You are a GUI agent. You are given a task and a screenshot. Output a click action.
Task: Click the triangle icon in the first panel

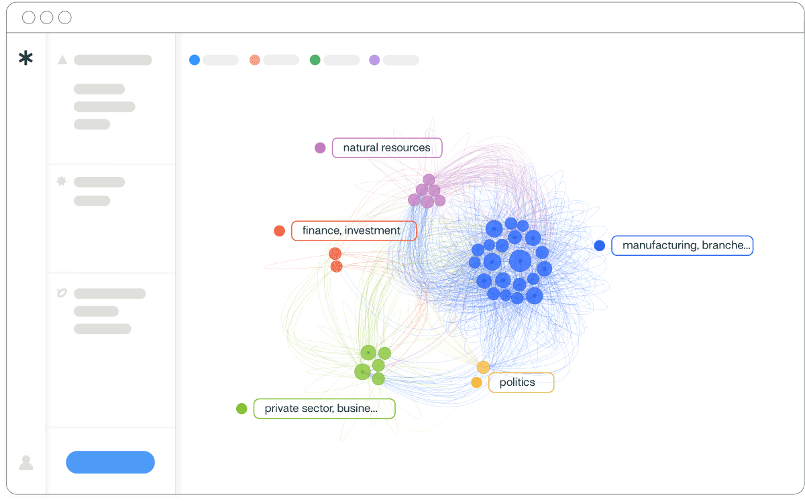pos(62,60)
